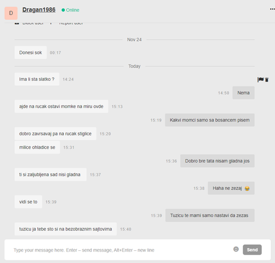Screen dimensions: 275x263
Task: Select reply 'Tuzicu te mami samo nastavi da zezas'
Action: click(210, 215)
